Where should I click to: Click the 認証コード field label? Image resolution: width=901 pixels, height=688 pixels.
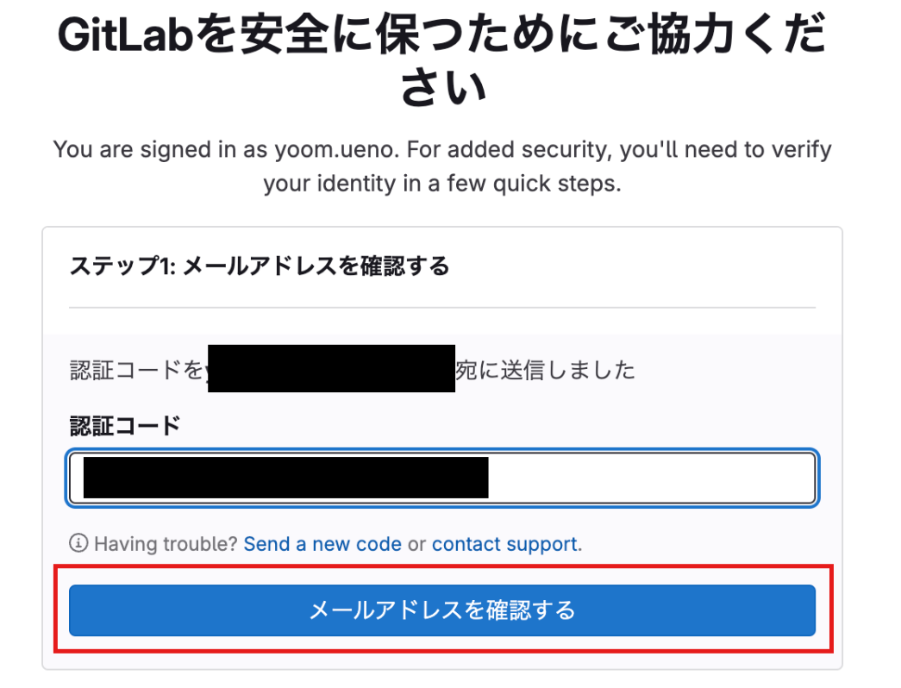pos(125,425)
